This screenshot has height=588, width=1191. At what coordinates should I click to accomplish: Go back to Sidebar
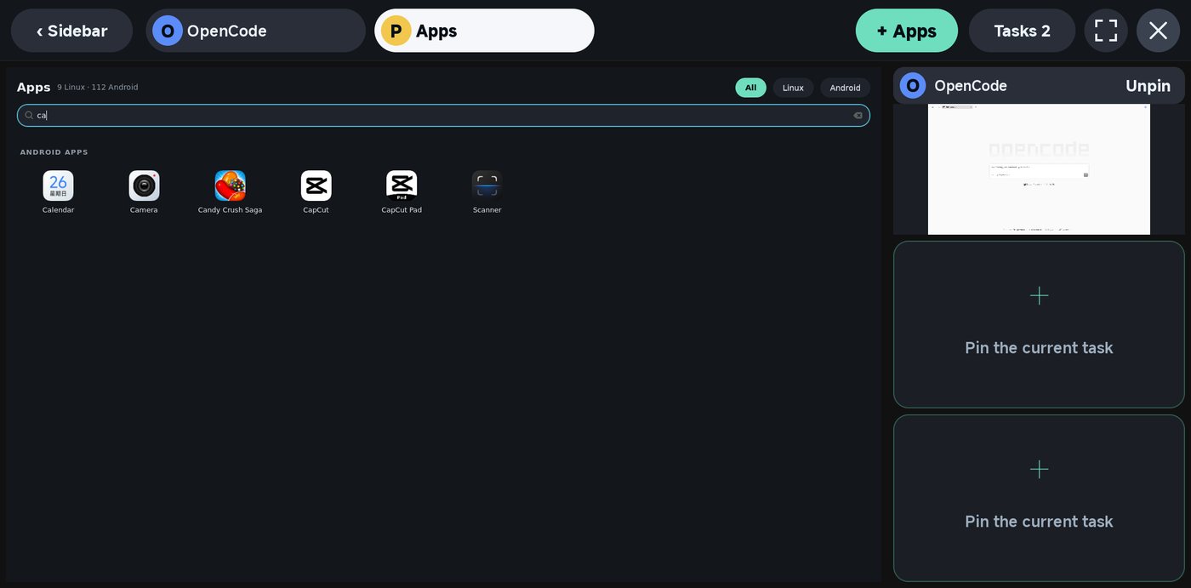(x=71, y=31)
